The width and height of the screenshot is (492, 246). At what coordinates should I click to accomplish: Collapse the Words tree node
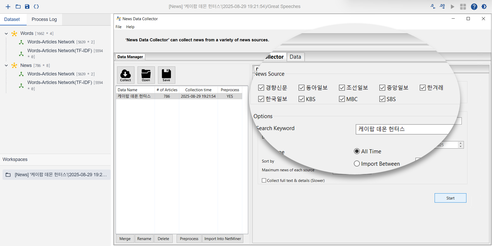pos(6,34)
